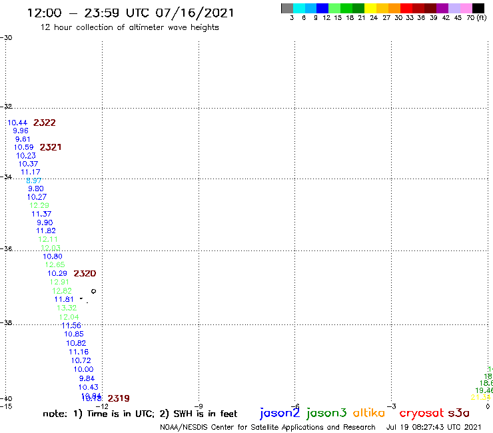Click the wave height value 10.29
The height and width of the screenshot is (433, 493).
click(57, 274)
